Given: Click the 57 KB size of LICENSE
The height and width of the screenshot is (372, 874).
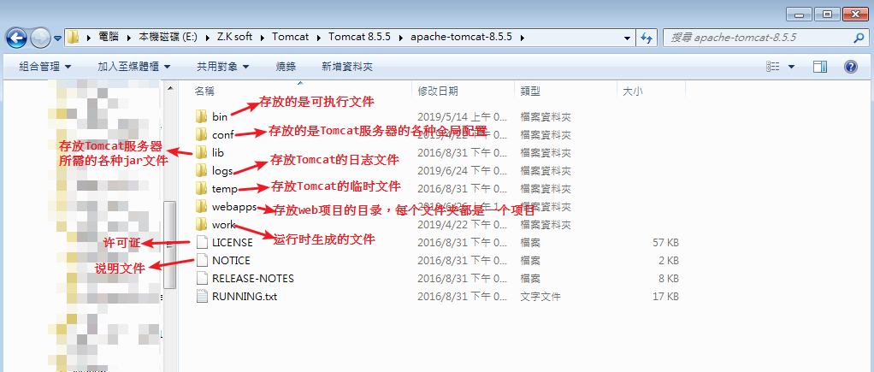Looking at the screenshot, I should [x=665, y=243].
